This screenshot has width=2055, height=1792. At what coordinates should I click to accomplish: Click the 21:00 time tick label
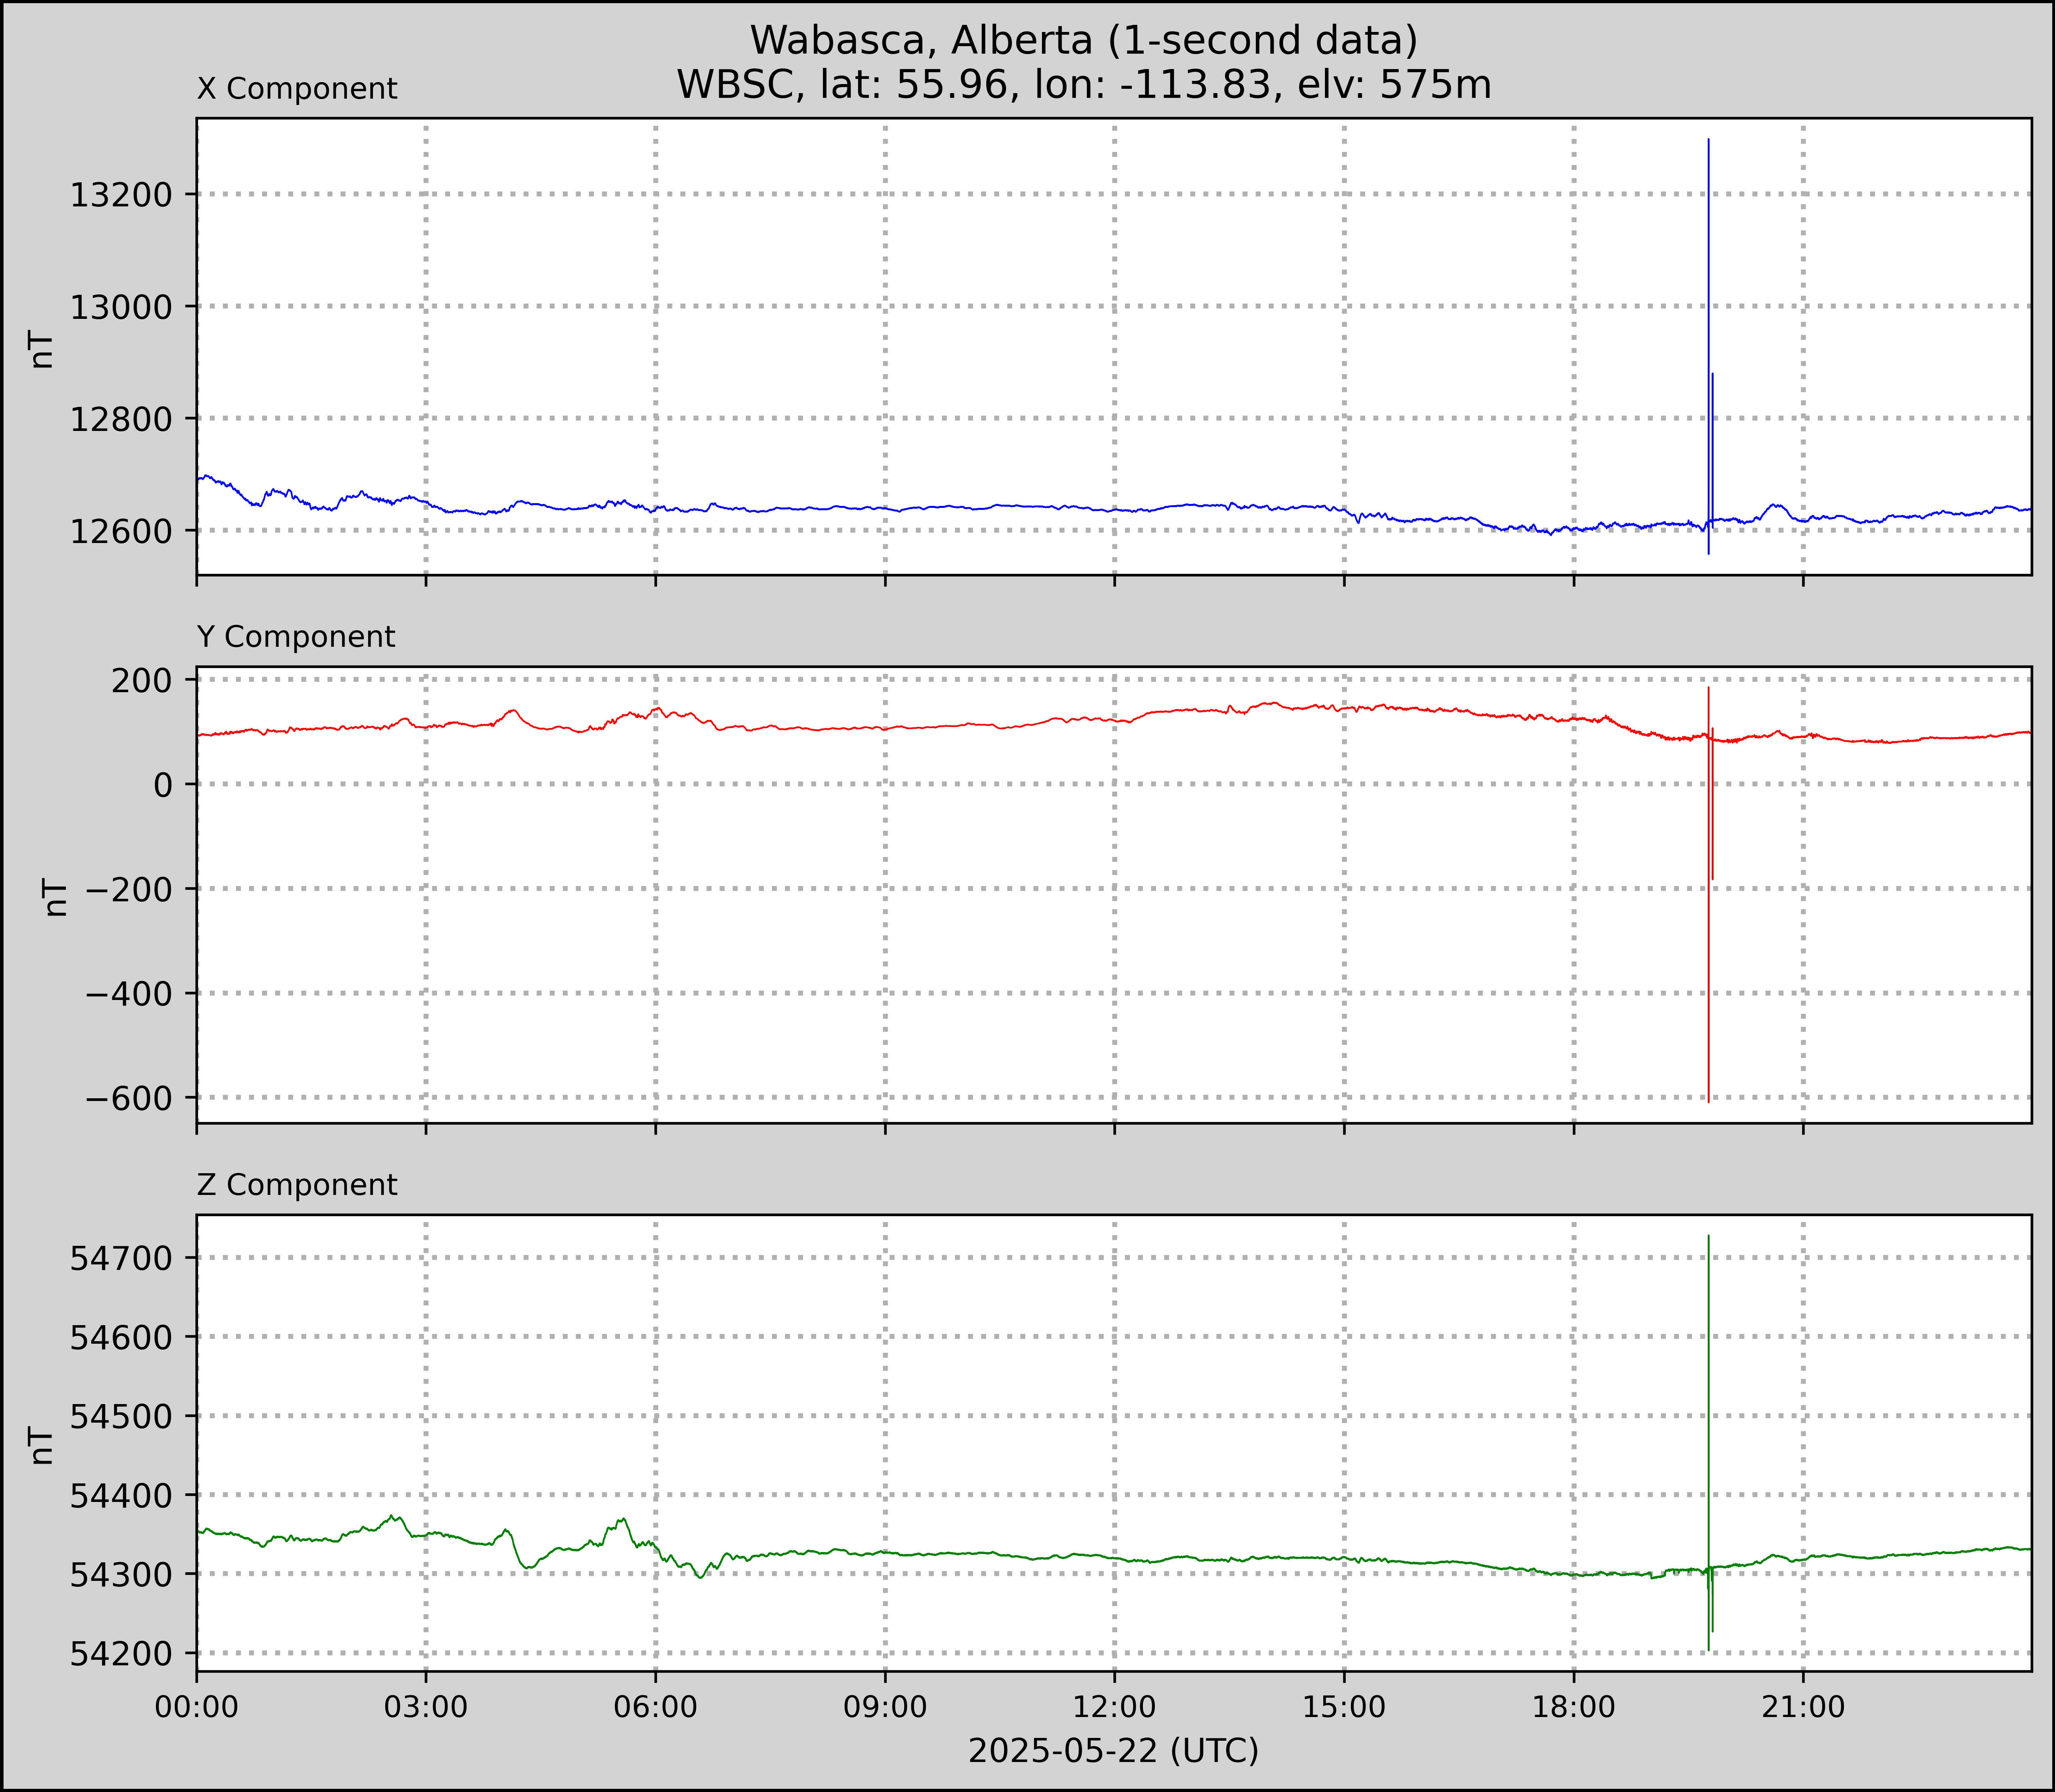coord(1803,1707)
